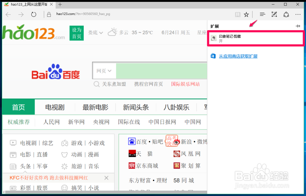Switch to the 电视剧 tab

pos(55,107)
